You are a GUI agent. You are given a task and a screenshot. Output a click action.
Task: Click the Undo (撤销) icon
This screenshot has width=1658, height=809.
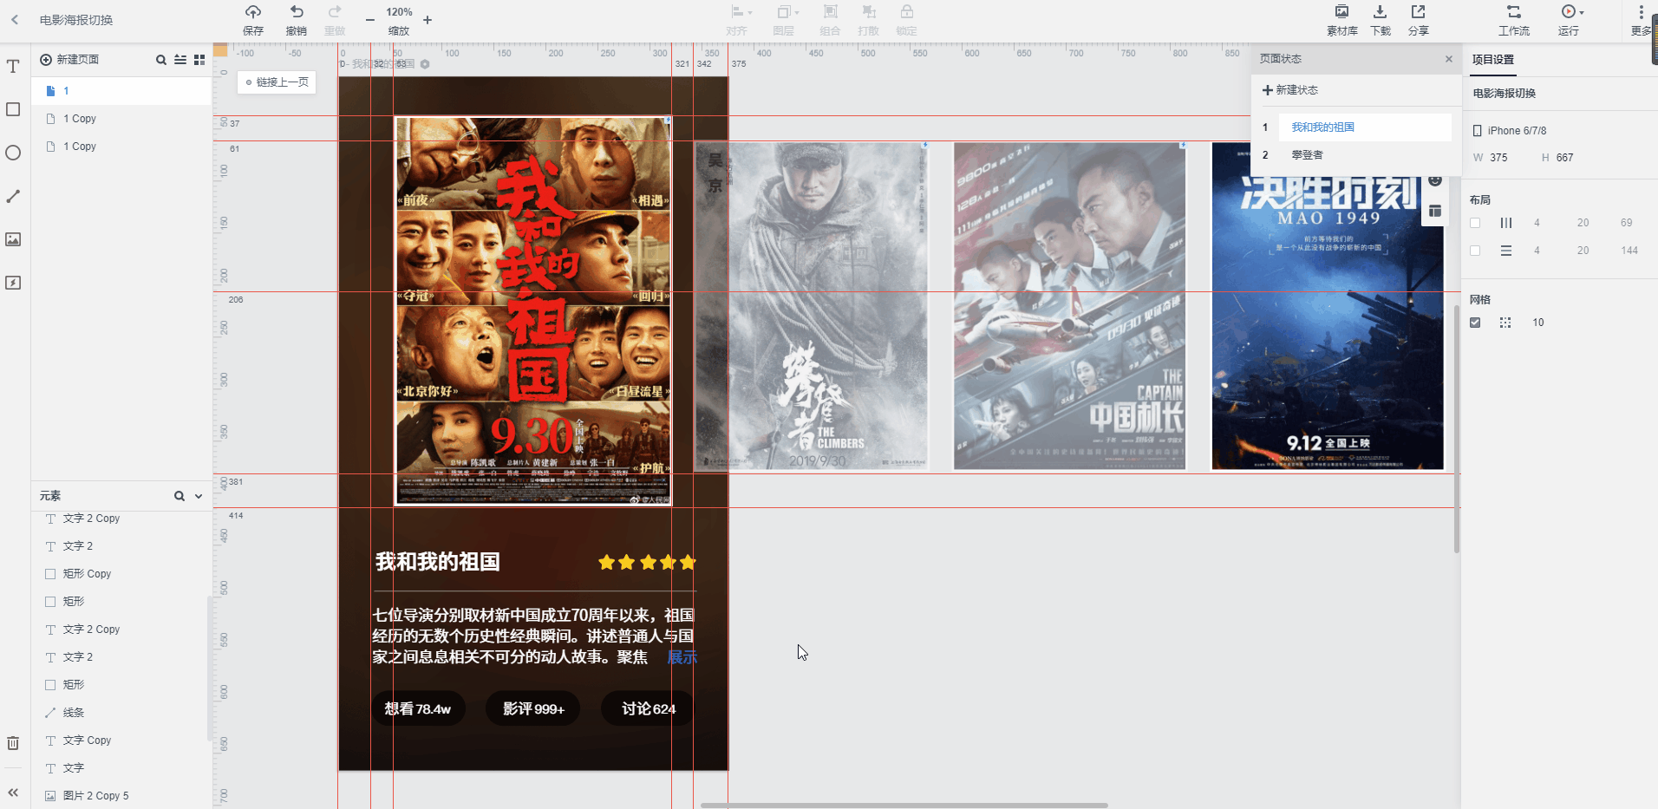pos(297,12)
